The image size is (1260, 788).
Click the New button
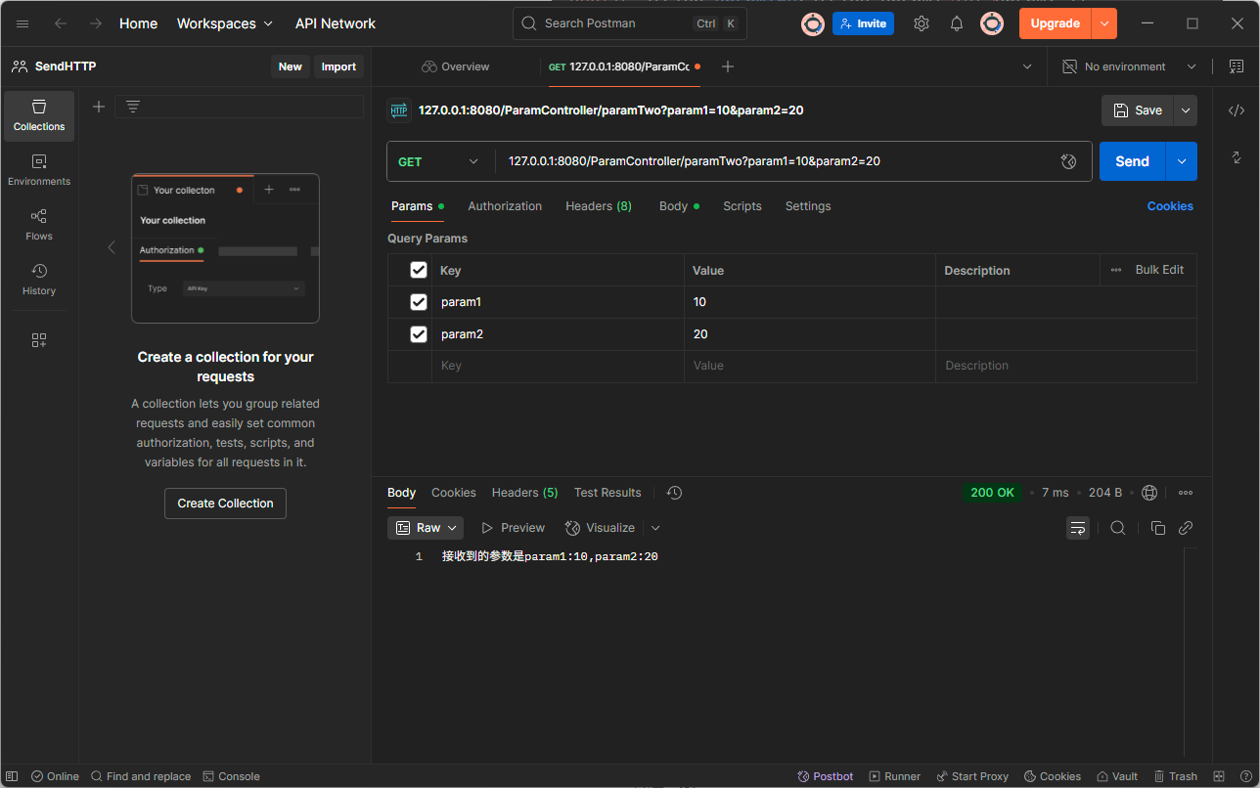point(290,66)
